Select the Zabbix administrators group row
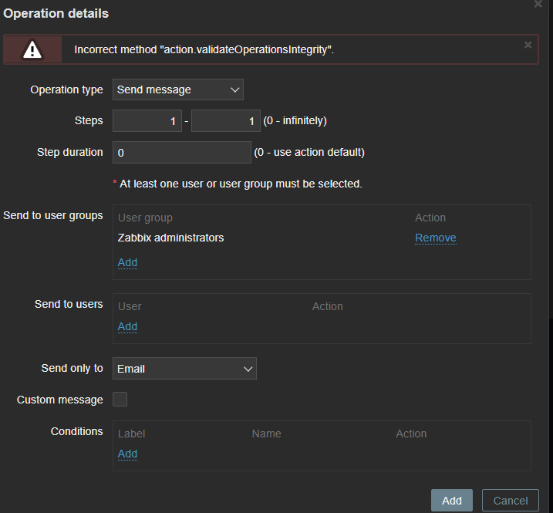Viewport: 553px width, 513px height. tap(170, 238)
